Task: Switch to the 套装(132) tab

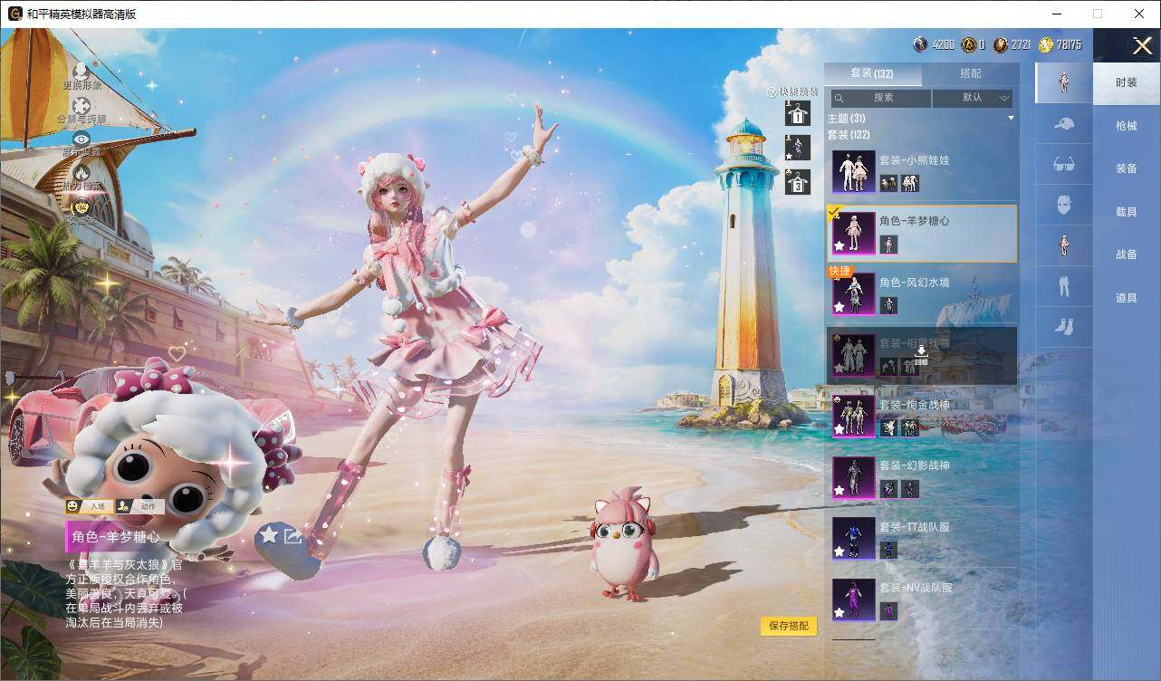Action: [872, 73]
